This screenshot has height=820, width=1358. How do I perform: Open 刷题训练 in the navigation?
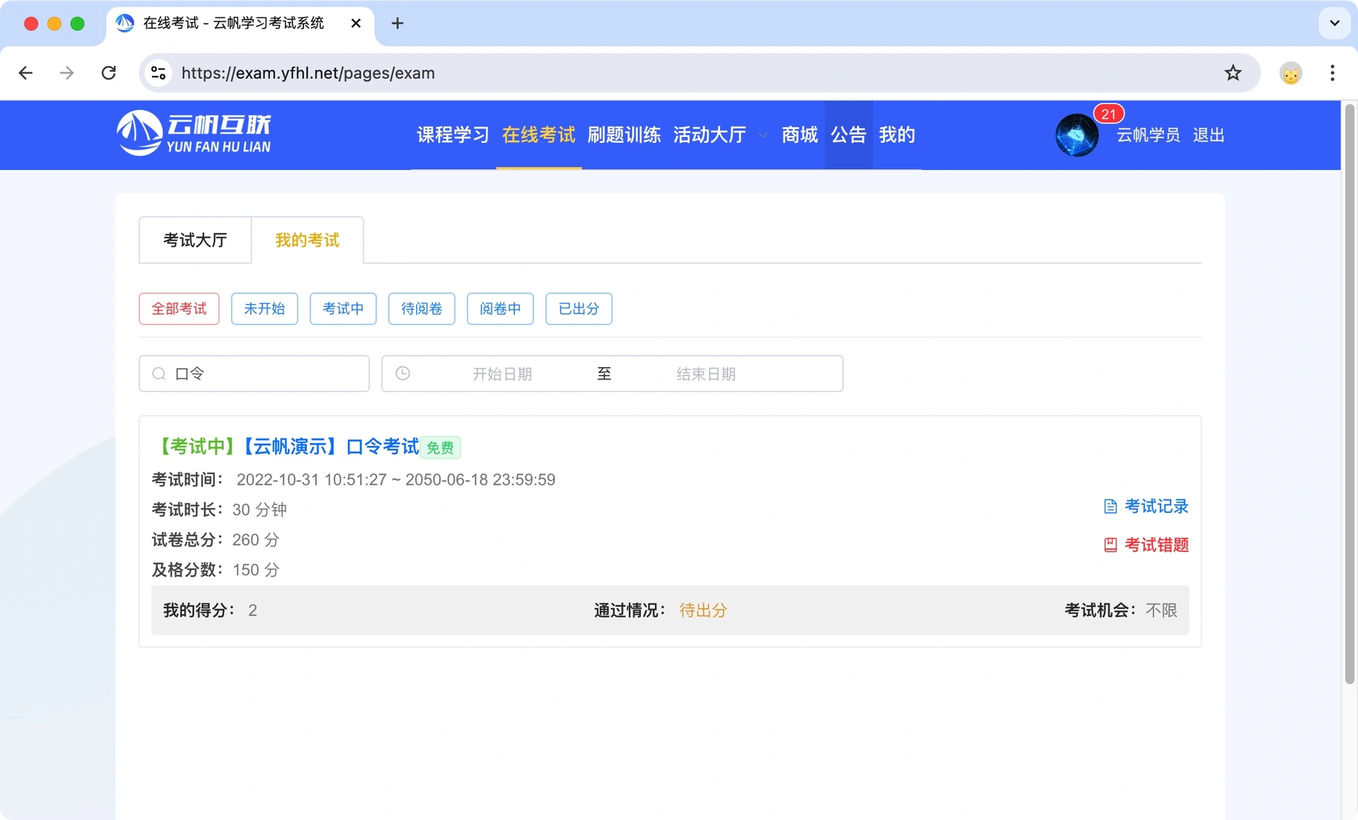coord(624,134)
